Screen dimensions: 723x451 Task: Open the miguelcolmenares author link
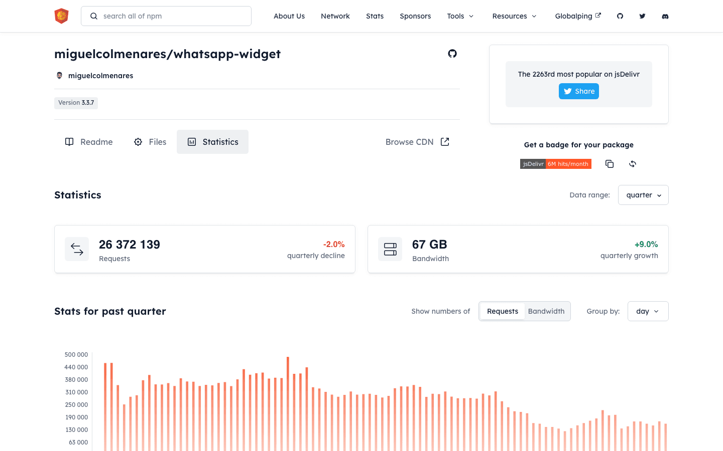[100, 76]
